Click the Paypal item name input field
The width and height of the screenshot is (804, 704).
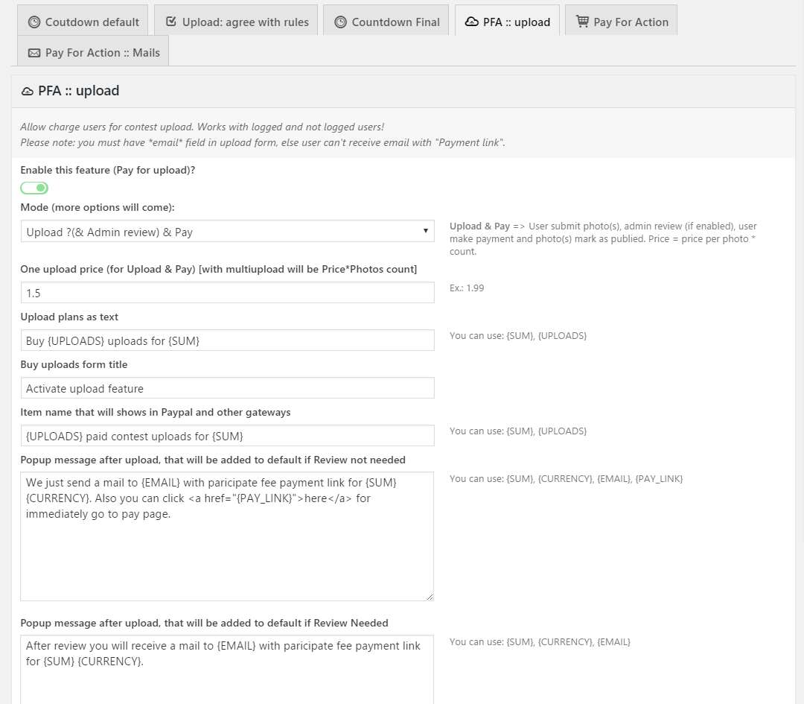(228, 436)
